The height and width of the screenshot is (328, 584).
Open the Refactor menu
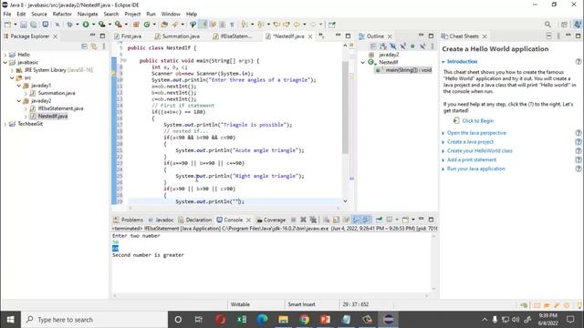click(x=62, y=14)
